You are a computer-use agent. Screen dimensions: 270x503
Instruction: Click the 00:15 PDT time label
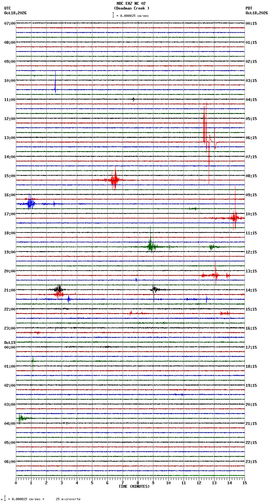pos(251,23)
